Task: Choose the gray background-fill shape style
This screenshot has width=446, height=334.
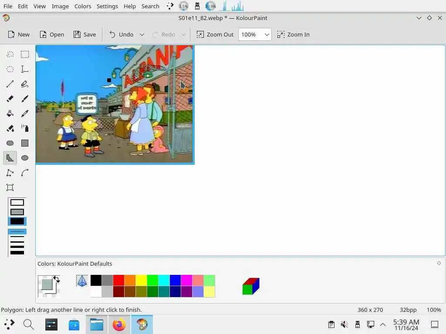Action: pyautogui.click(x=17, y=212)
